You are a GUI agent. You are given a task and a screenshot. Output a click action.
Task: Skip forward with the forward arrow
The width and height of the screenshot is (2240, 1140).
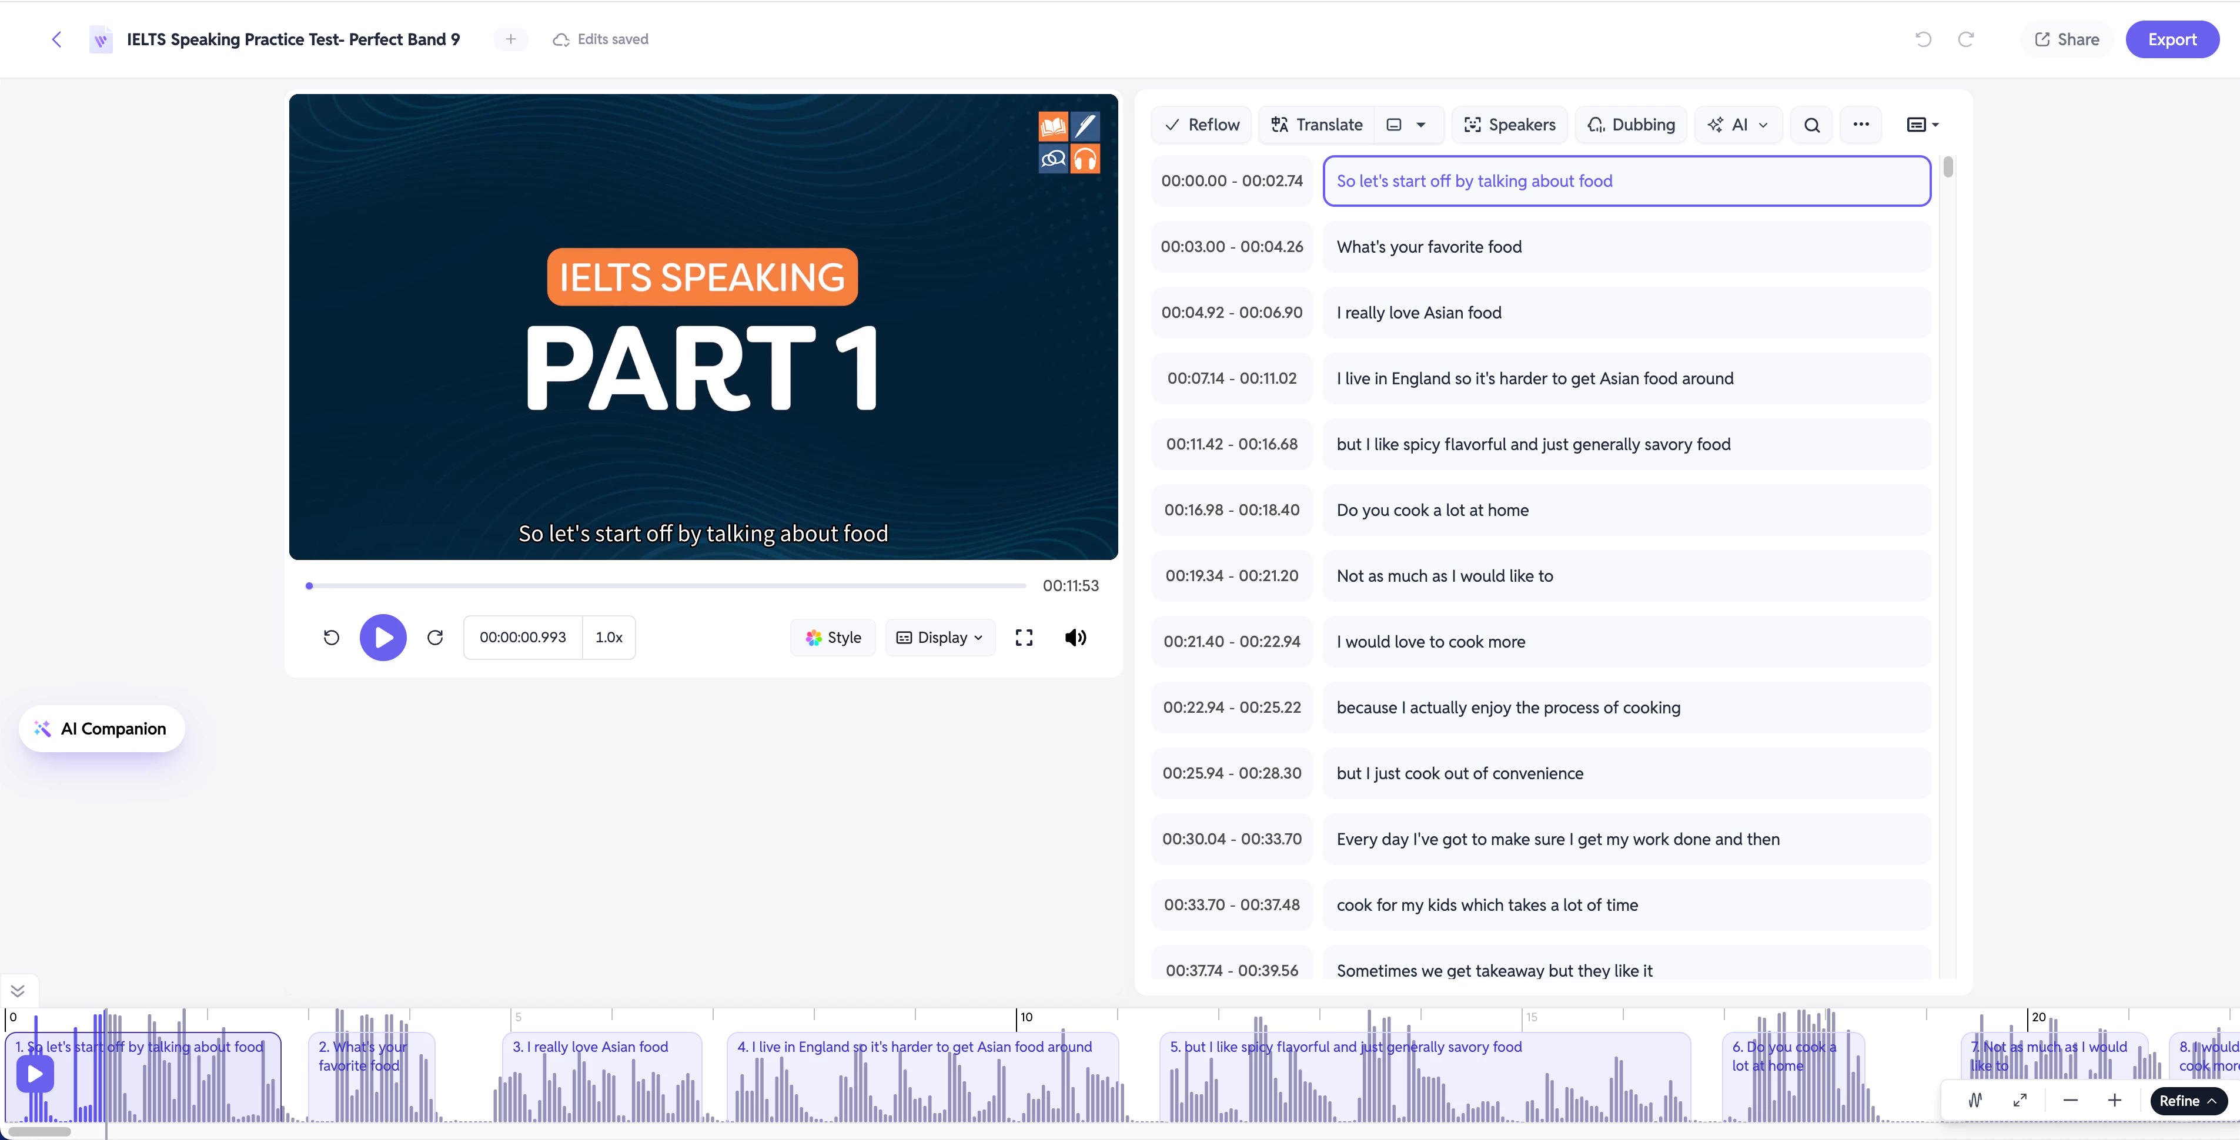click(x=436, y=638)
